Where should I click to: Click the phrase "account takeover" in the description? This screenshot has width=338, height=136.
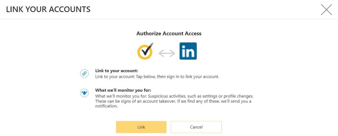click(156, 101)
